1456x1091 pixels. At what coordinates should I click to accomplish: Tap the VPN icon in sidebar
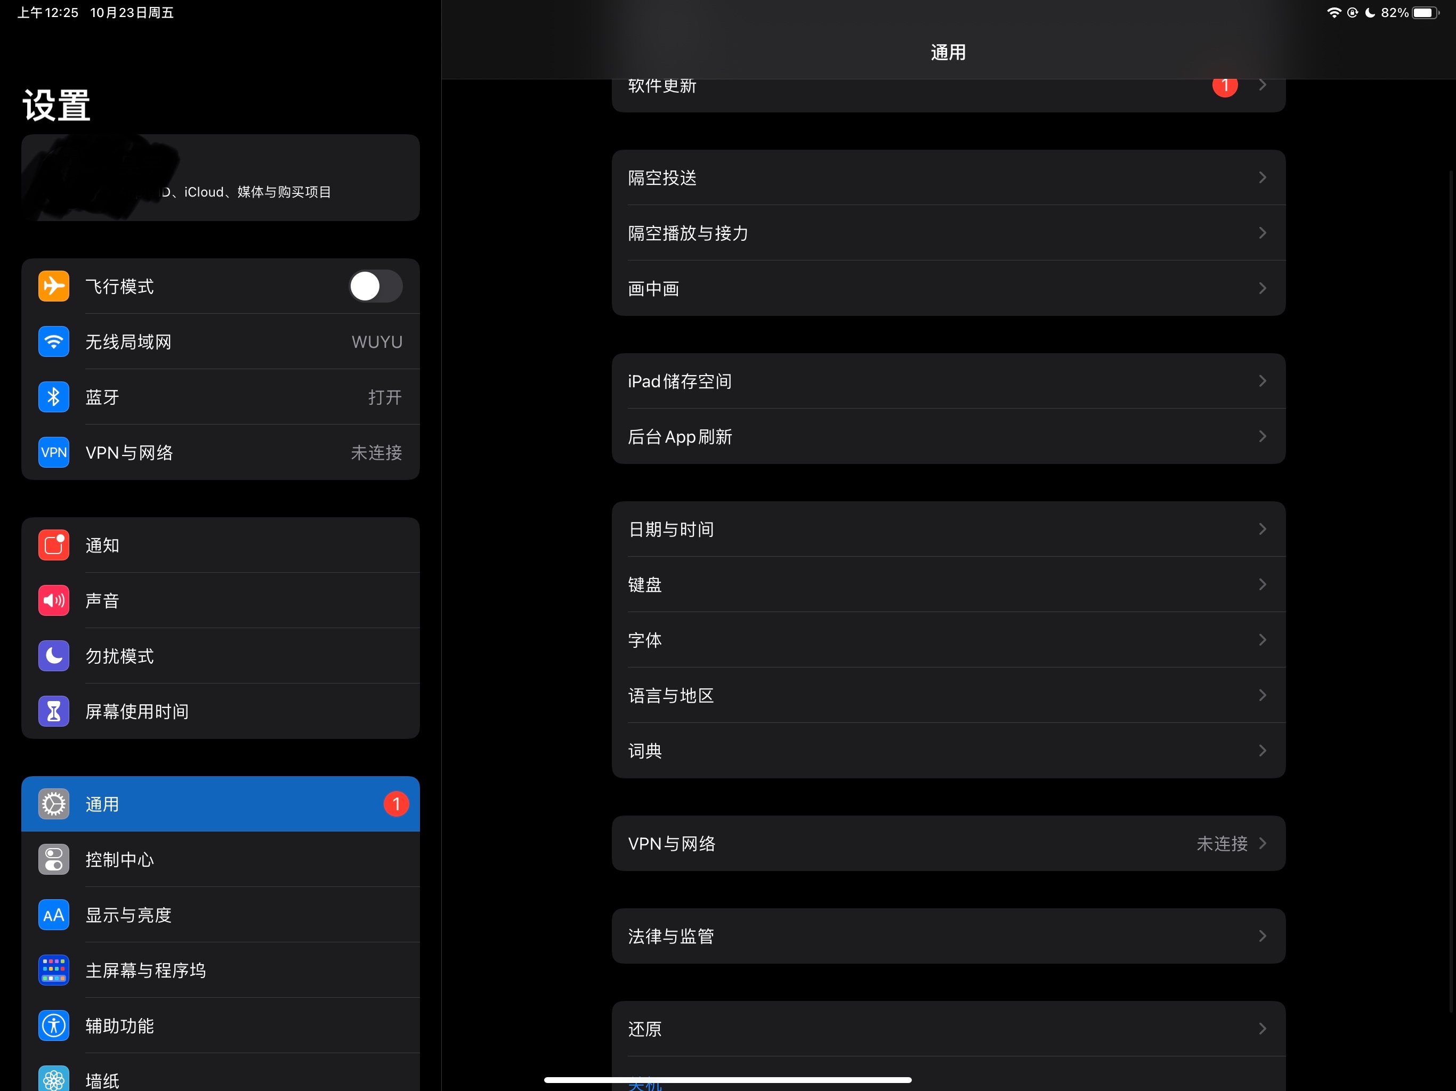tap(53, 452)
